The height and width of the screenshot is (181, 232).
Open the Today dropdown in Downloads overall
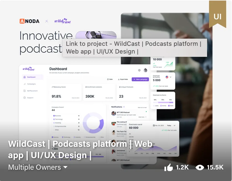click(x=171, y=126)
